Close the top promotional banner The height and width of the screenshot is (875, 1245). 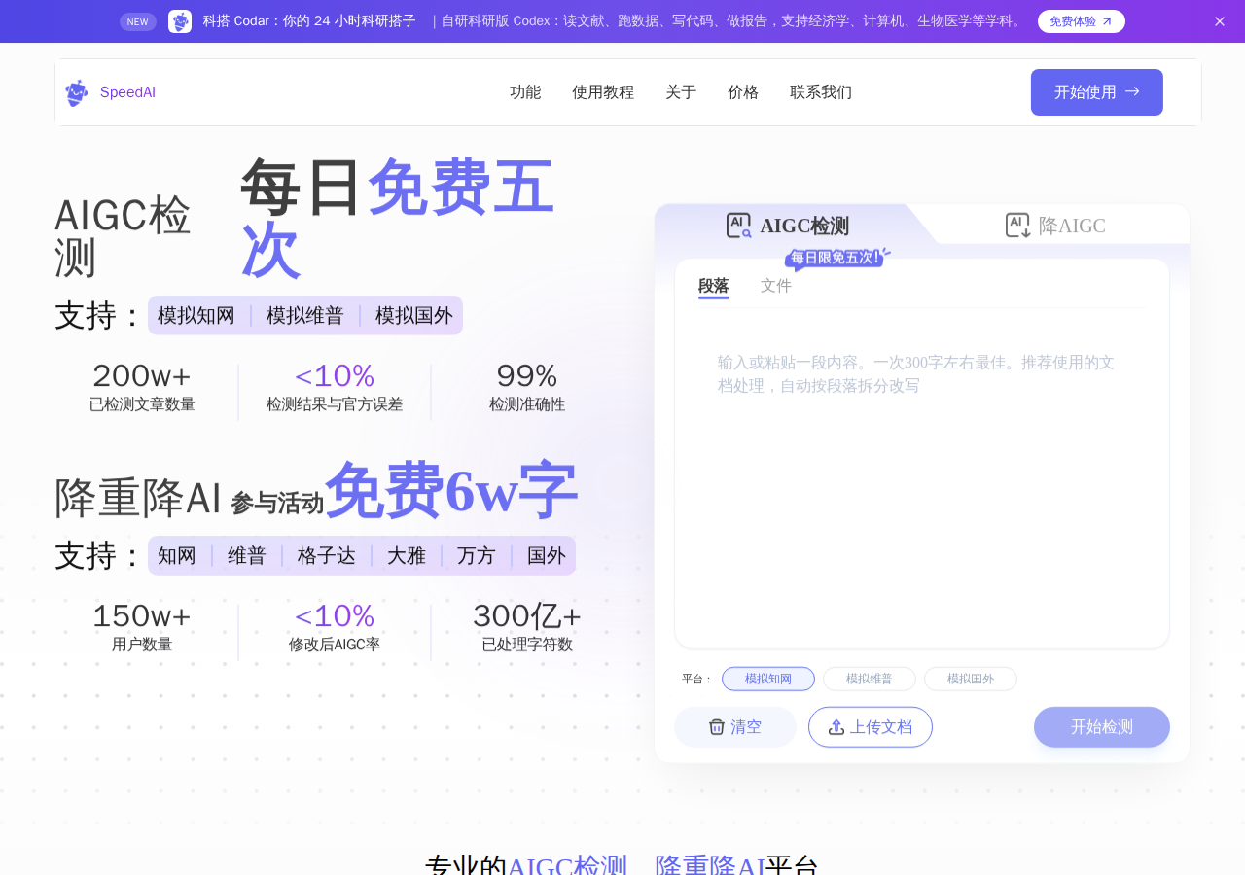click(x=1220, y=21)
